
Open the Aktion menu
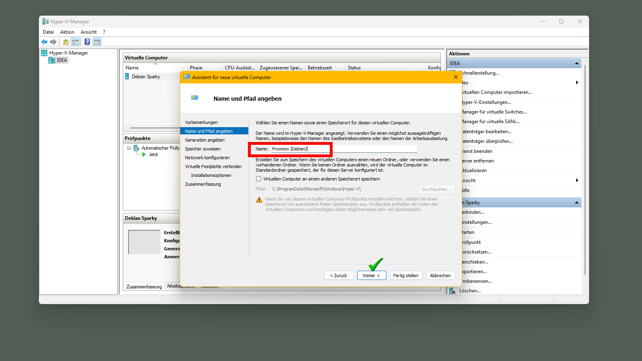pos(67,32)
